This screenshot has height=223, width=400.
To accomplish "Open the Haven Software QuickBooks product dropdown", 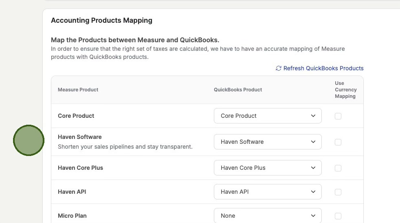I will [x=267, y=142].
